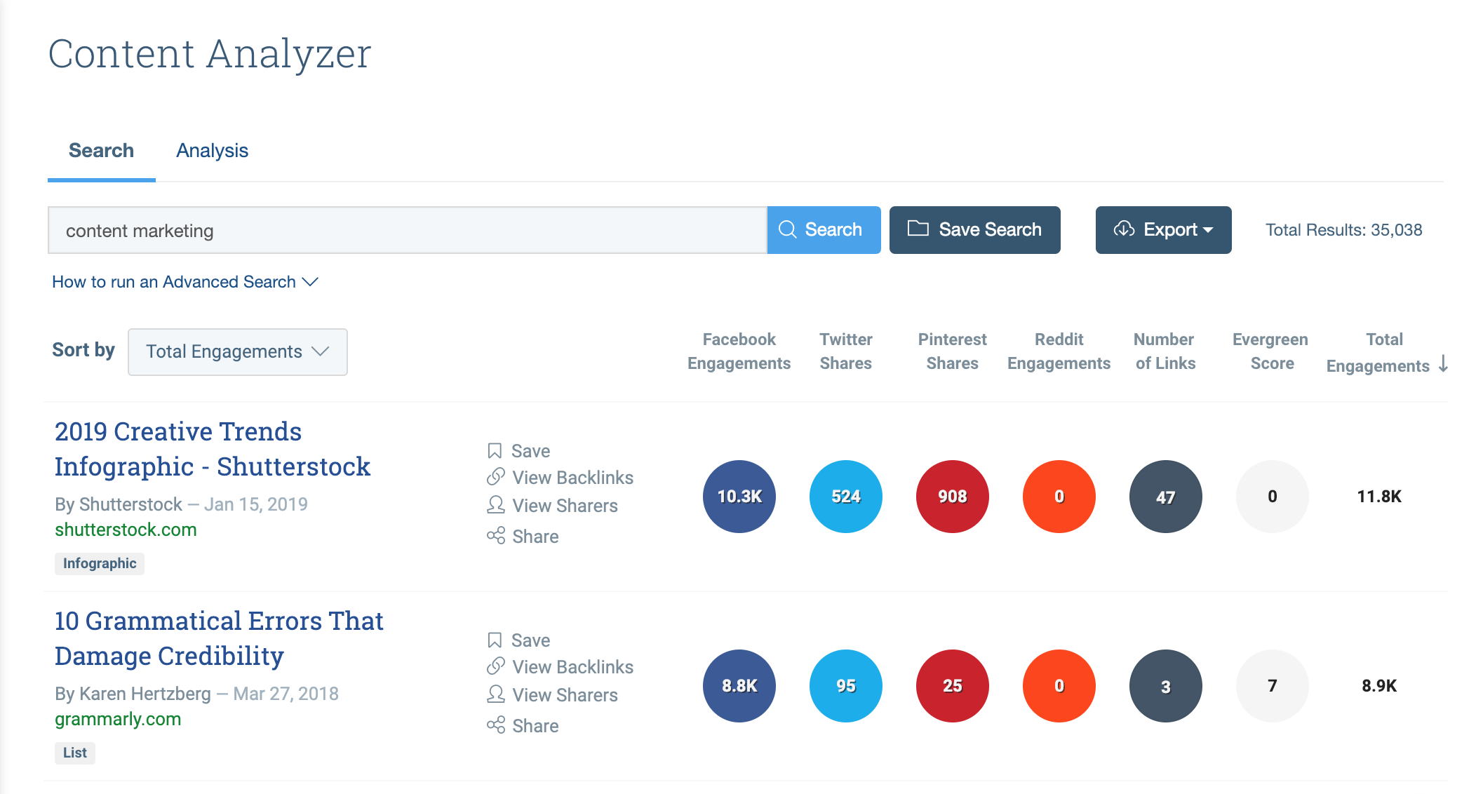
Task: Click View Sharers person icon for Shutterstock article
Action: click(x=496, y=505)
